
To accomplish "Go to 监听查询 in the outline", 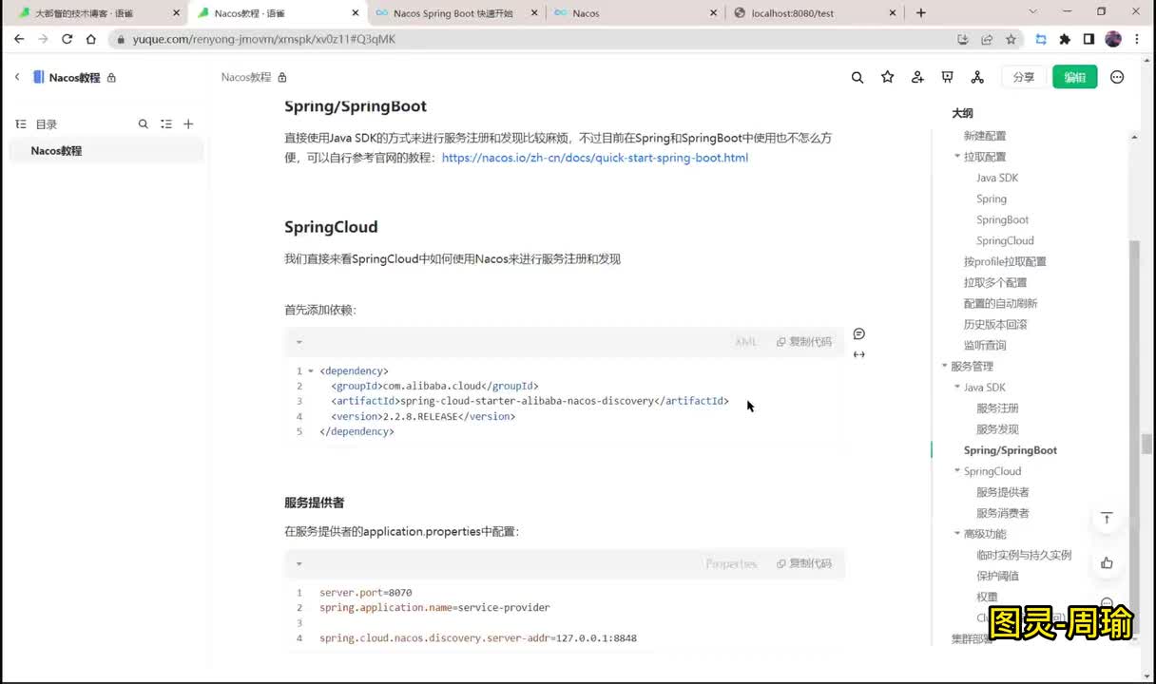I will tap(985, 345).
